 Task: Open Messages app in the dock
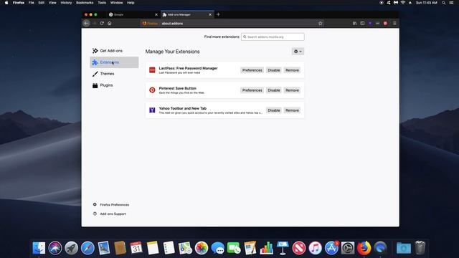pyautogui.click(x=218, y=248)
